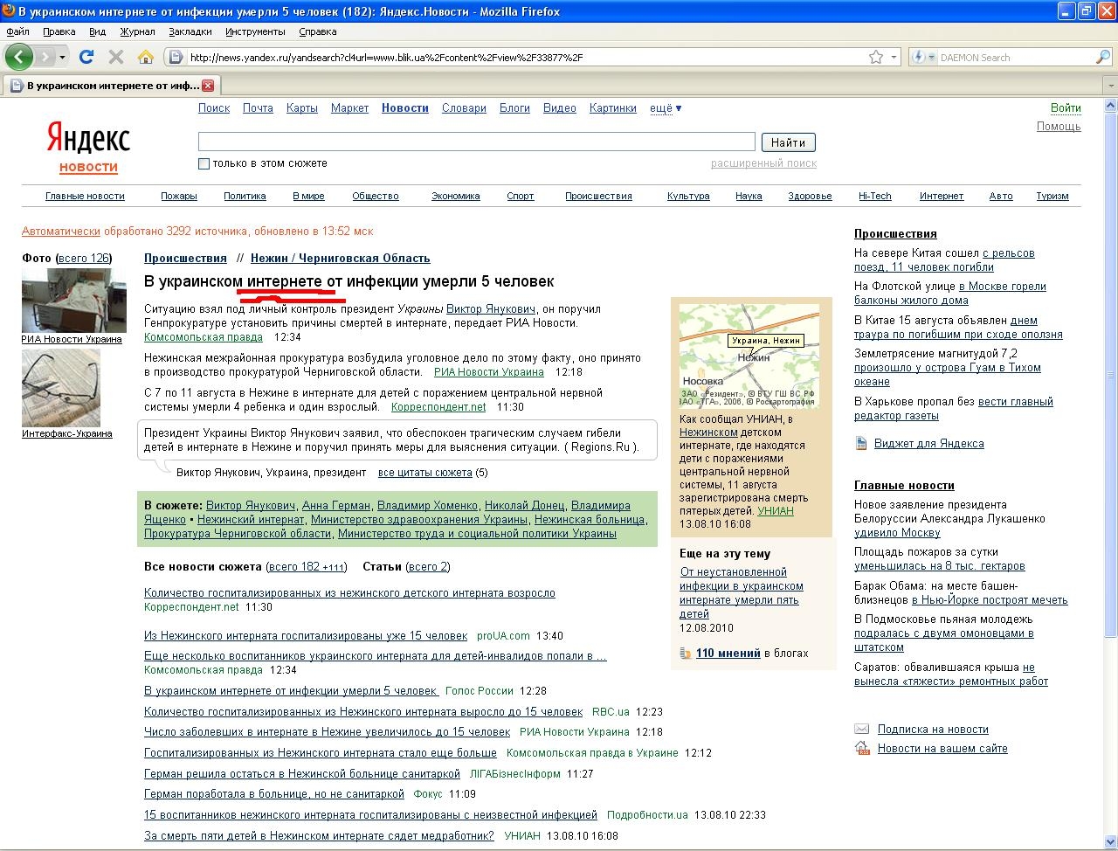Go back with the green Back arrow
Image resolution: width=1118 pixels, height=851 pixels.
[x=18, y=57]
